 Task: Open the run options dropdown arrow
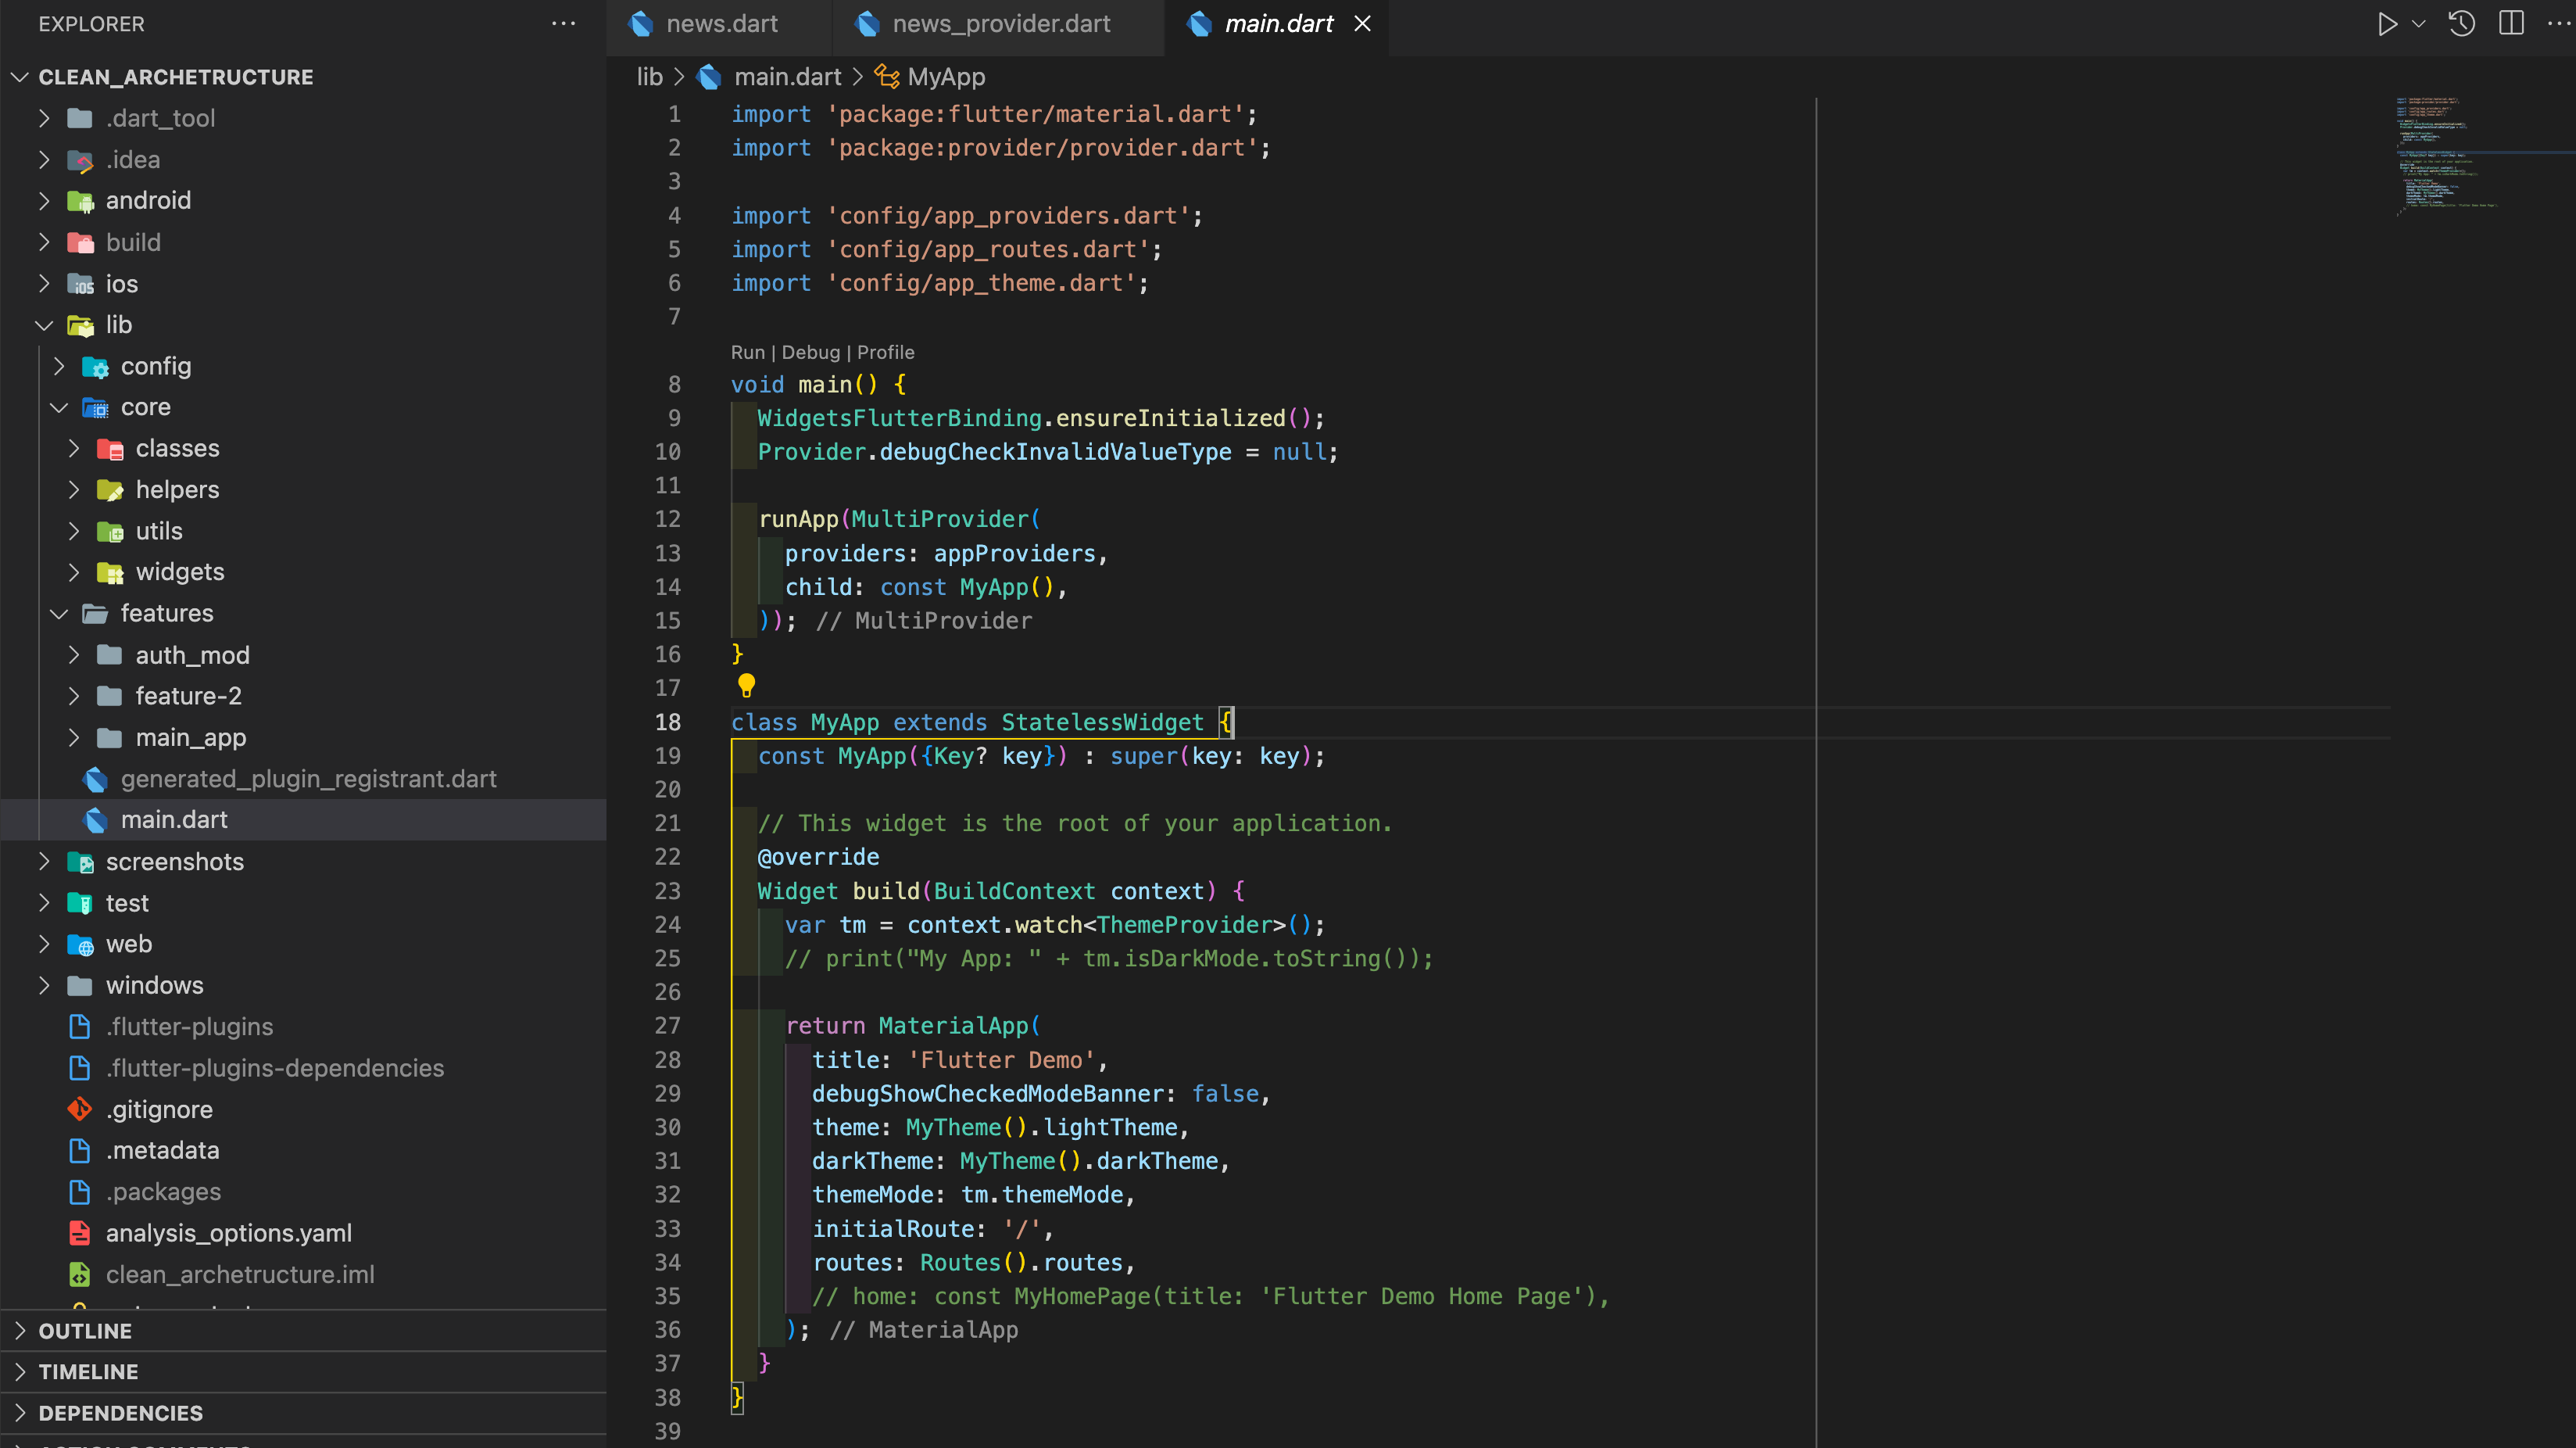click(2419, 24)
